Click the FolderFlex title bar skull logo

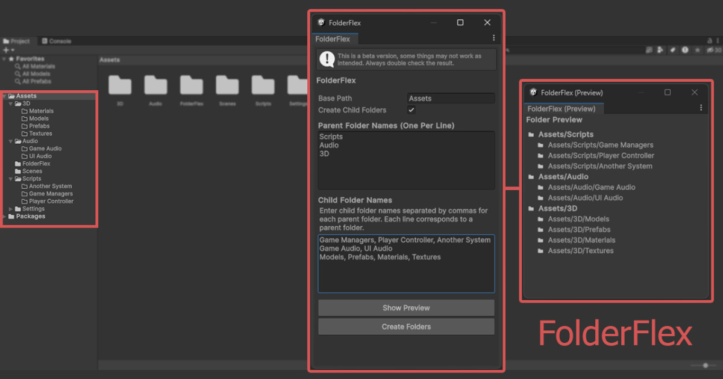coord(321,22)
